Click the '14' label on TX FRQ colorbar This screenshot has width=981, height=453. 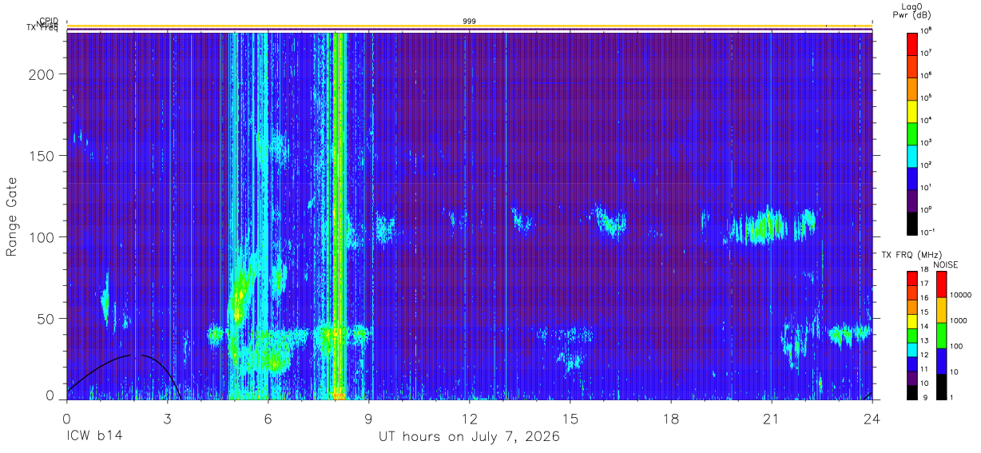(x=927, y=327)
